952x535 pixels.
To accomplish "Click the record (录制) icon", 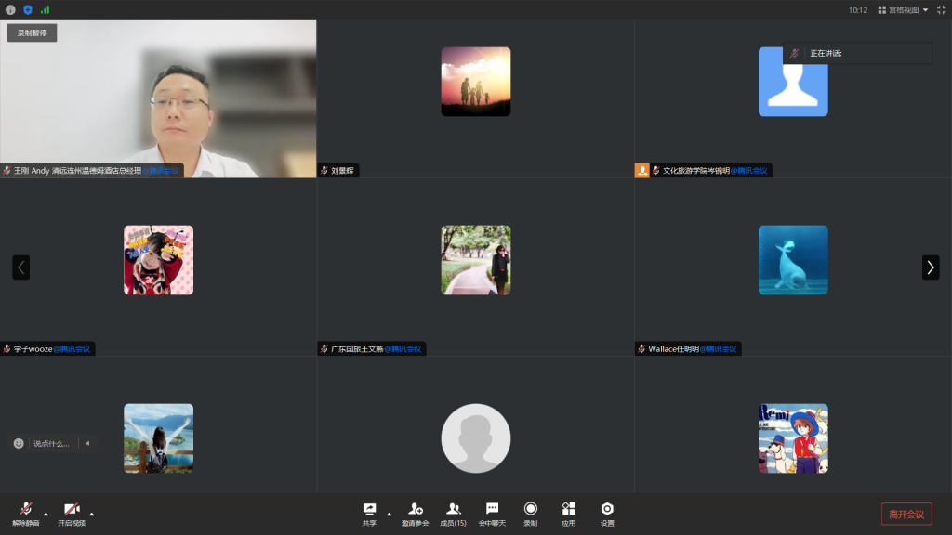I will click(x=530, y=512).
